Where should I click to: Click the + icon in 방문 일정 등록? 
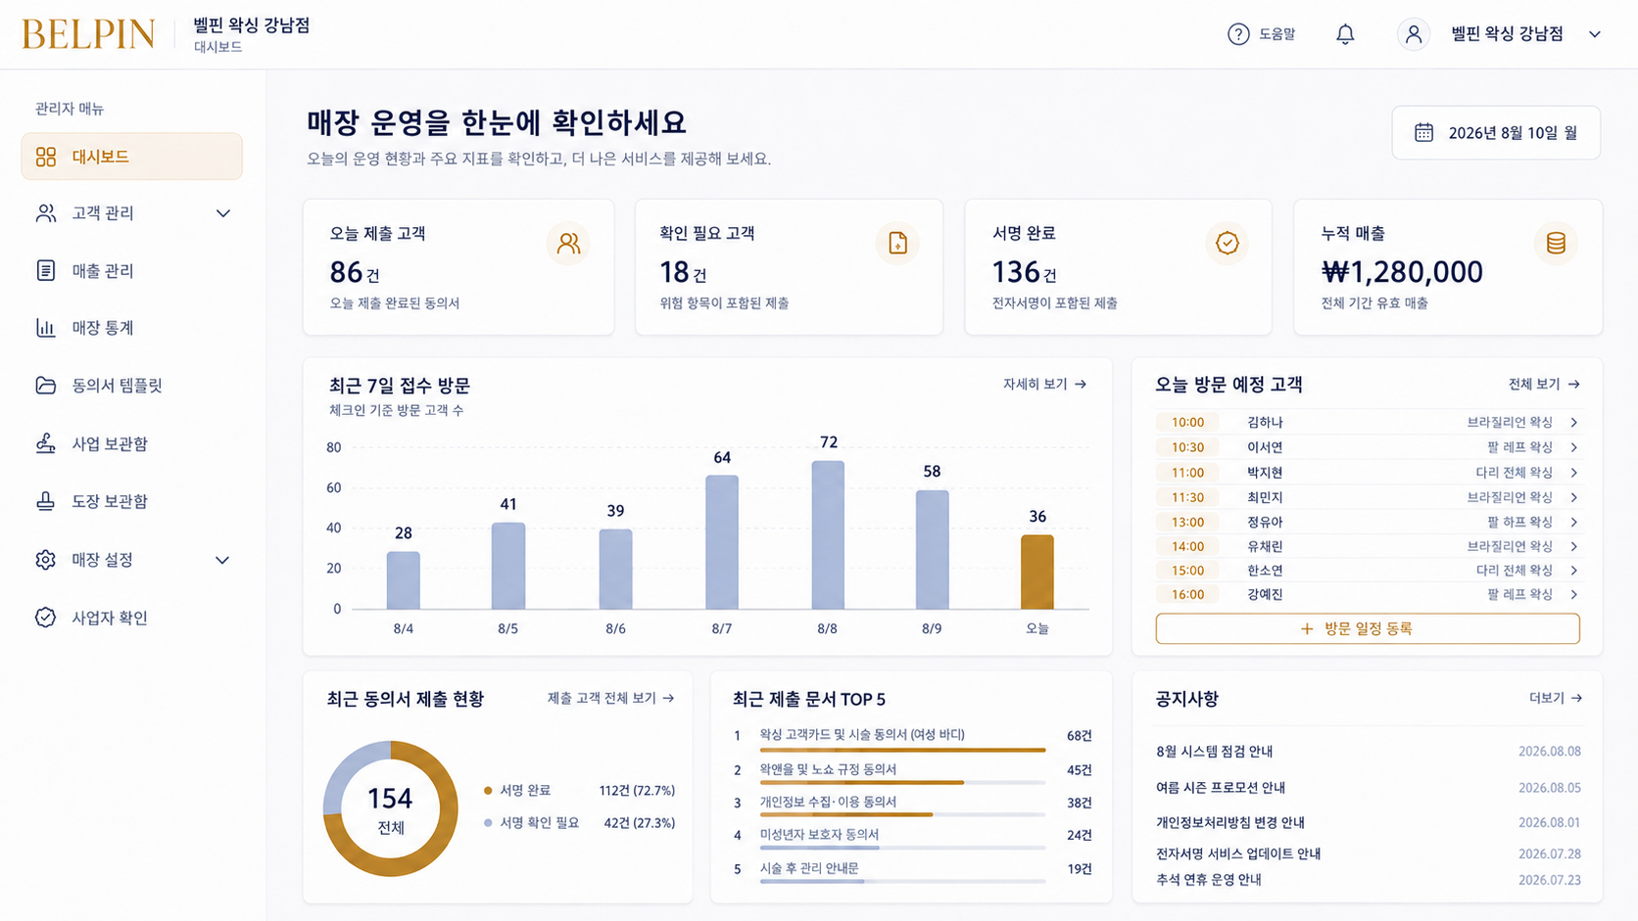(x=1306, y=628)
